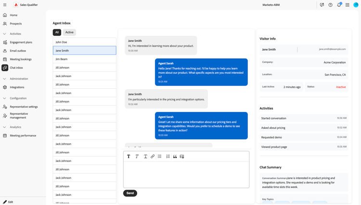The width and height of the screenshot is (361, 205).
Task: Click the San Francisco, CA location
Action: [x=335, y=75]
